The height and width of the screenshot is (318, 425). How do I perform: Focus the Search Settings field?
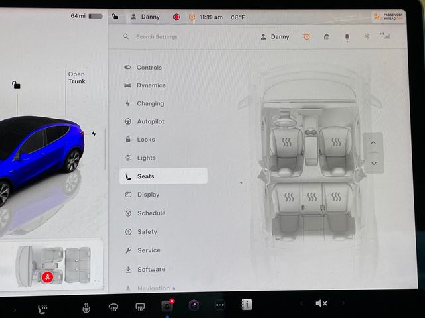[157, 37]
